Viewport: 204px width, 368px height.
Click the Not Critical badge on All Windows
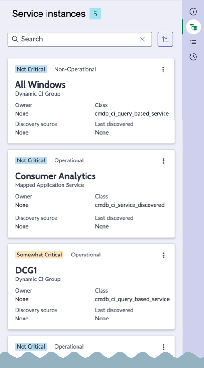click(x=31, y=69)
